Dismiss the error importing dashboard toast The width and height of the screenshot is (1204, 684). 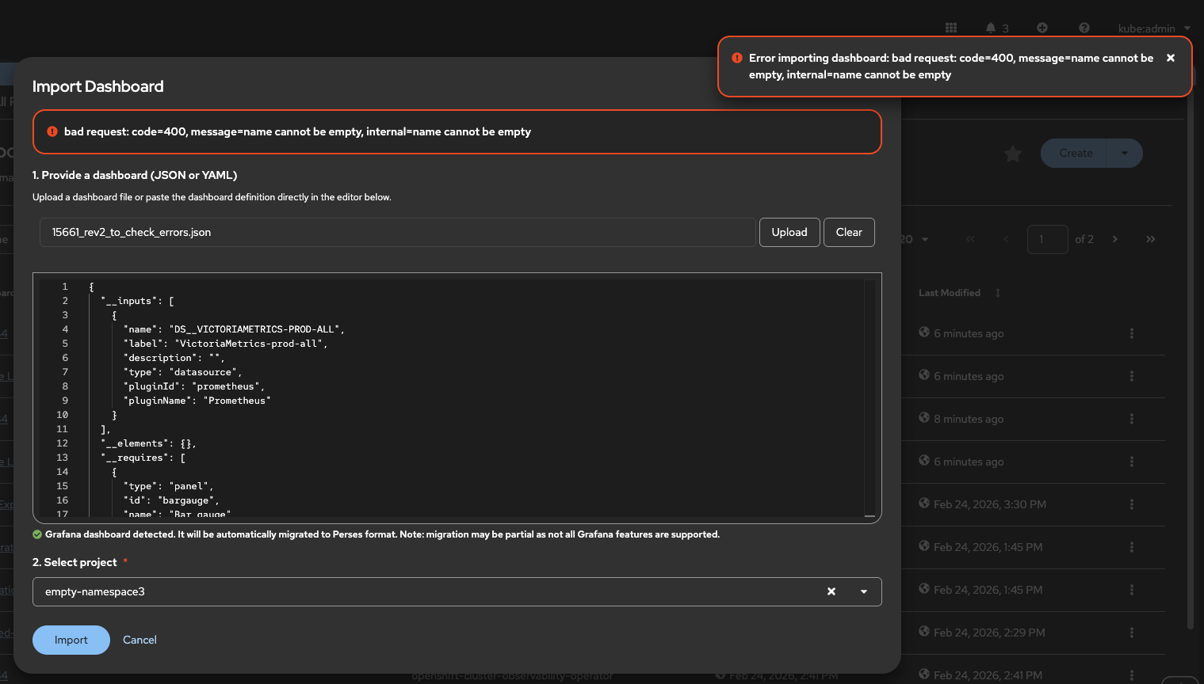(x=1171, y=58)
